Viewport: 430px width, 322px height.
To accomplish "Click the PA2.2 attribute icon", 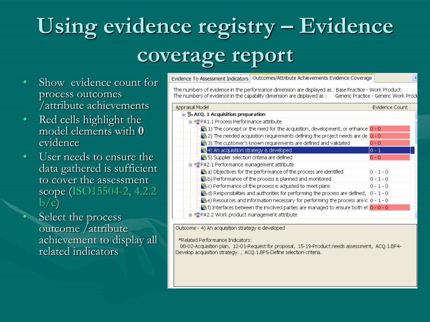I will click(x=197, y=215).
